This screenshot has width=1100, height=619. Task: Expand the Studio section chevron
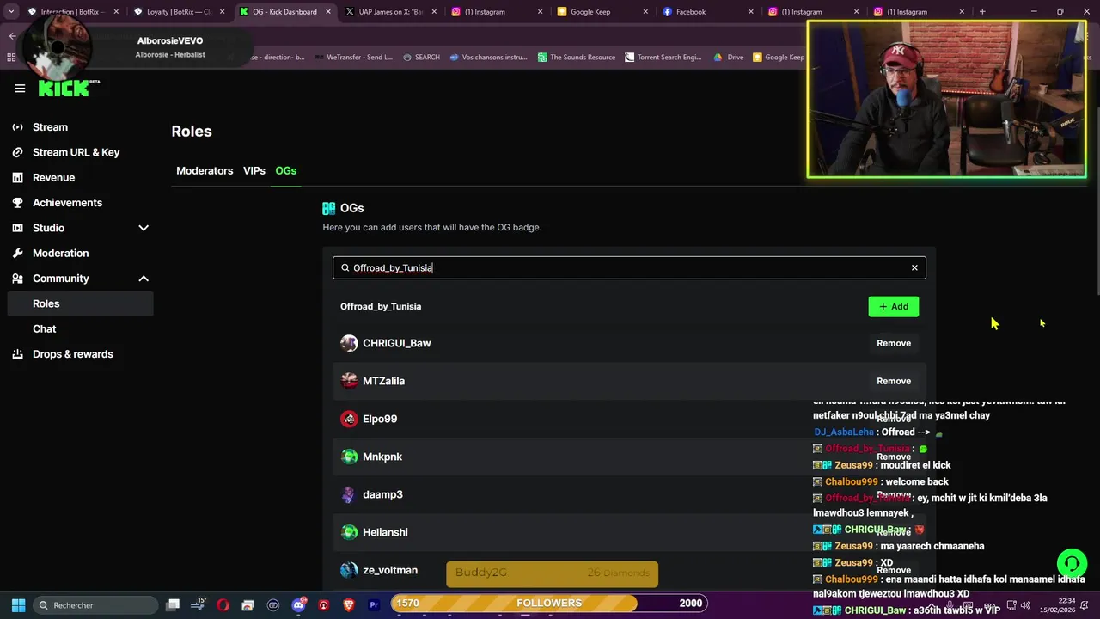pos(144,228)
